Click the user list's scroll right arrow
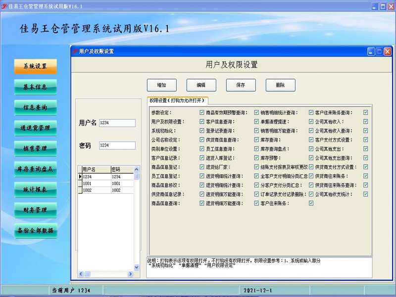396x297 pixels. [130, 274]
